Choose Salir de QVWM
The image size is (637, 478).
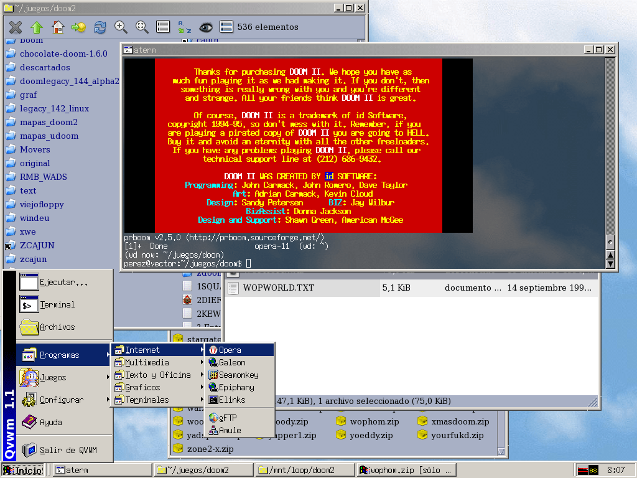64,450
